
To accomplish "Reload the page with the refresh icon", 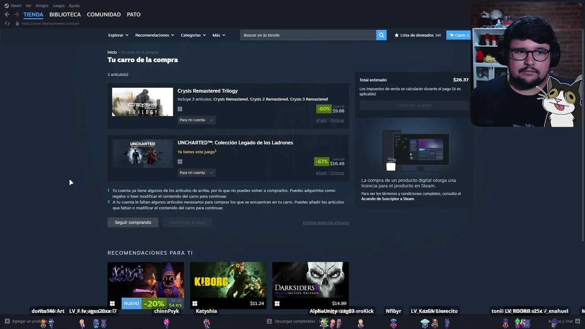I will pyautogui.click(x=7, y=23).
